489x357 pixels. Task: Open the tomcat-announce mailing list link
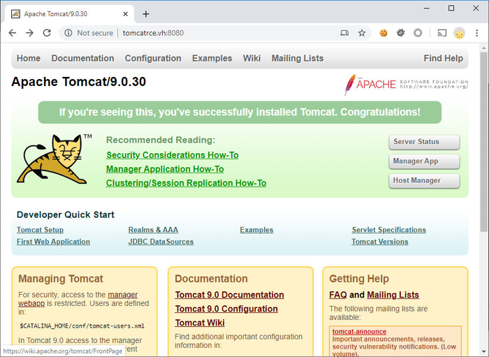point(359,332)
